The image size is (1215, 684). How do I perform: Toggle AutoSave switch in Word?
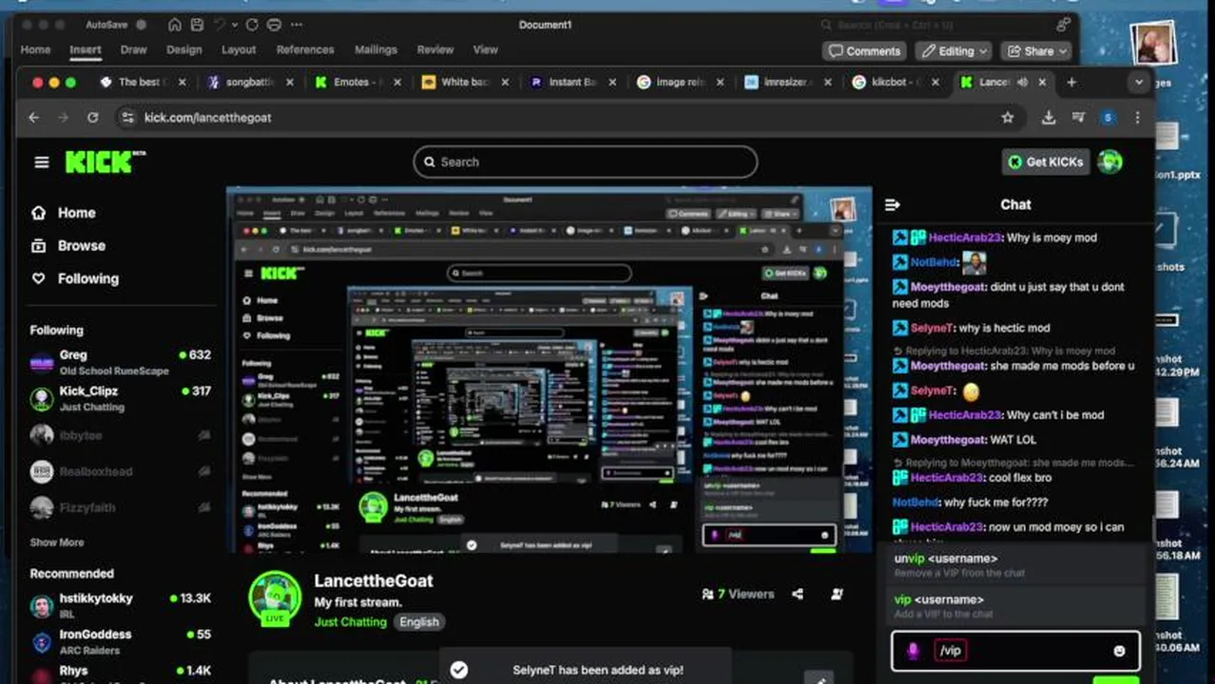pos(141,25)
